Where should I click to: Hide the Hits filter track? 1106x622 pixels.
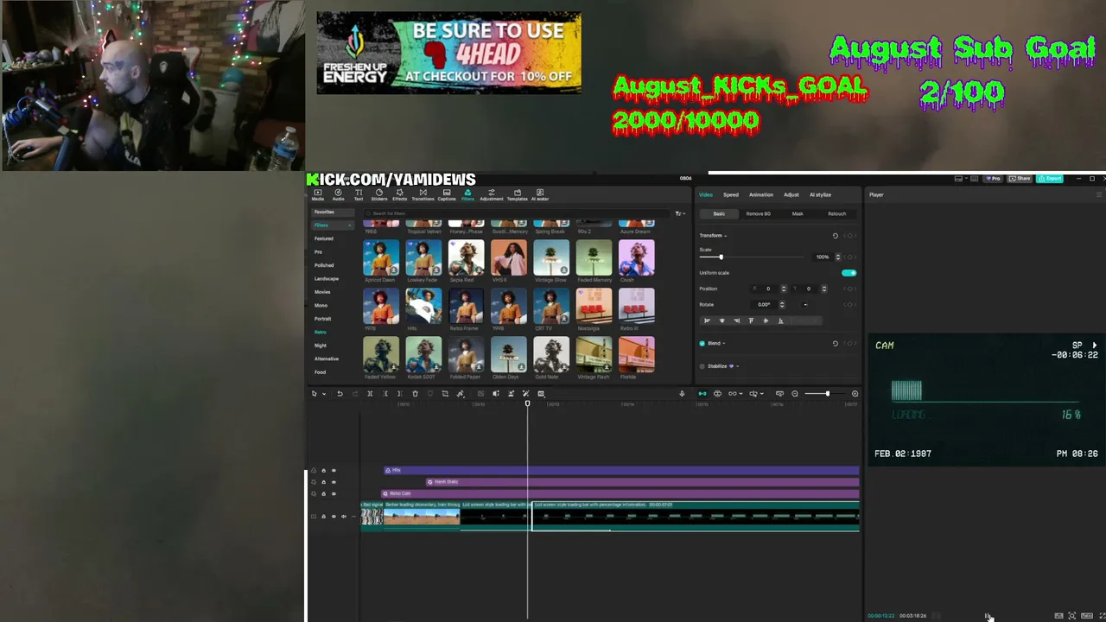[334, 471]
